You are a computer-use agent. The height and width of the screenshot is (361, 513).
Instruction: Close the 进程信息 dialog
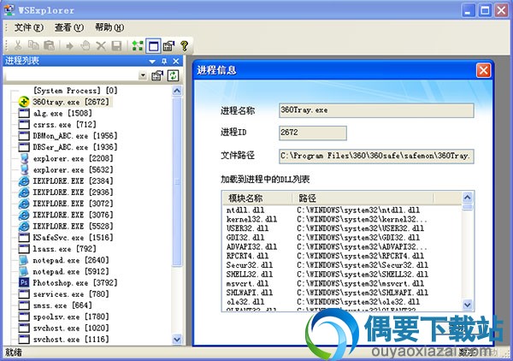click(x=484, y=70)
